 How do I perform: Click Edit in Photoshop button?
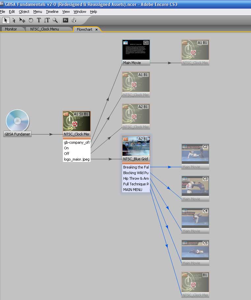(66, 20)
